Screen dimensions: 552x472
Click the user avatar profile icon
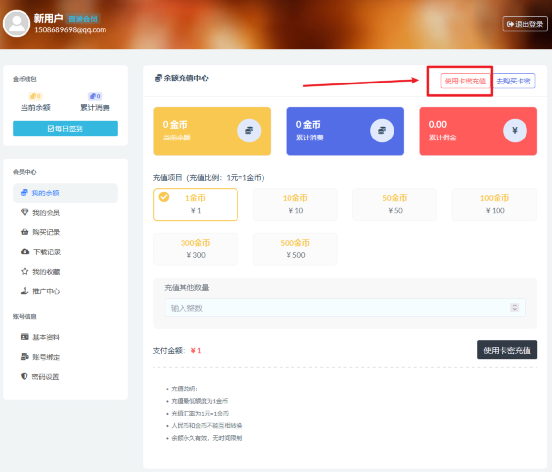[x=17, y=24]
